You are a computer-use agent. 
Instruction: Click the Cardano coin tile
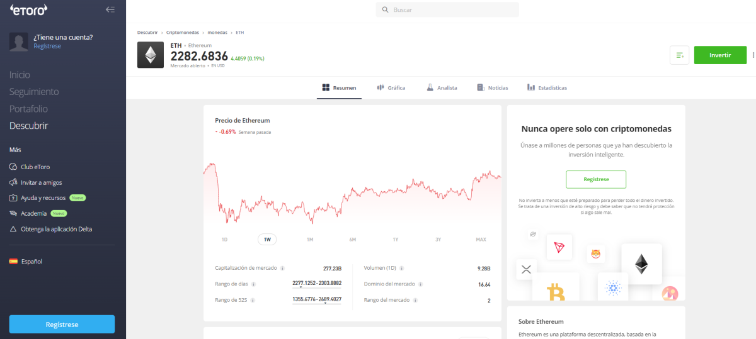613,287
